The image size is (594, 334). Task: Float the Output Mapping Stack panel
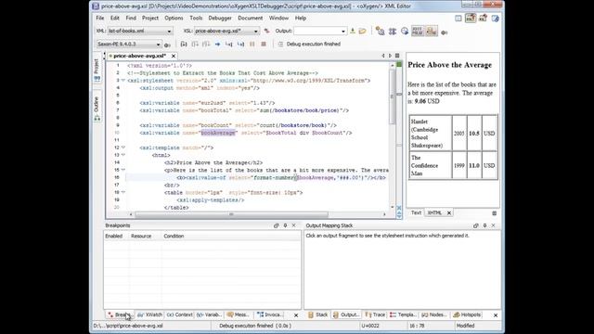click(476, 225)
